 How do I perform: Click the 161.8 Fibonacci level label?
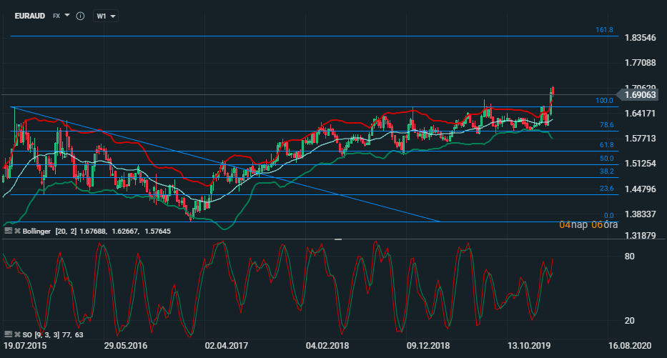click(604, 30)
